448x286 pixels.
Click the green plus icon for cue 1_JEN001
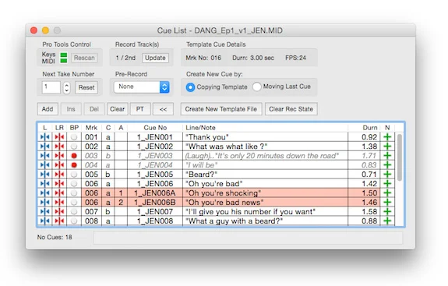click(387, 137)
